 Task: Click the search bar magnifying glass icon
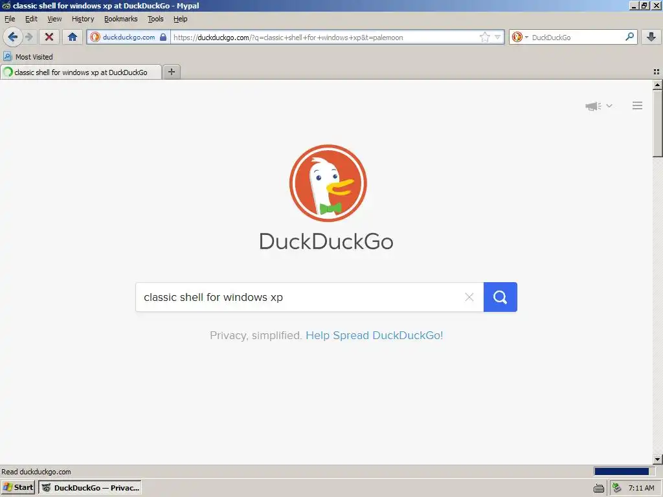point(629,37)
